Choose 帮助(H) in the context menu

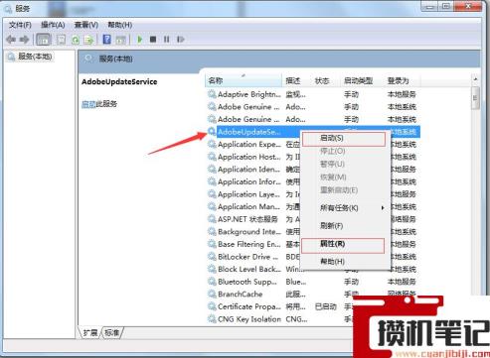pyautogui.click(x=346, y=262)
